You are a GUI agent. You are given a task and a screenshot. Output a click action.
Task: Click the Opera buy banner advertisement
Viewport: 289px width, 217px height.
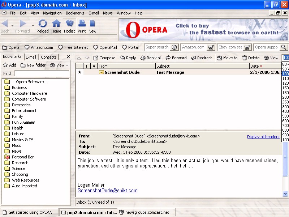[x=204, y=30]
